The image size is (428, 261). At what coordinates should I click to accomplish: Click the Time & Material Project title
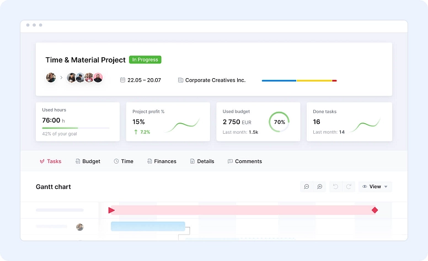[85, 59]
